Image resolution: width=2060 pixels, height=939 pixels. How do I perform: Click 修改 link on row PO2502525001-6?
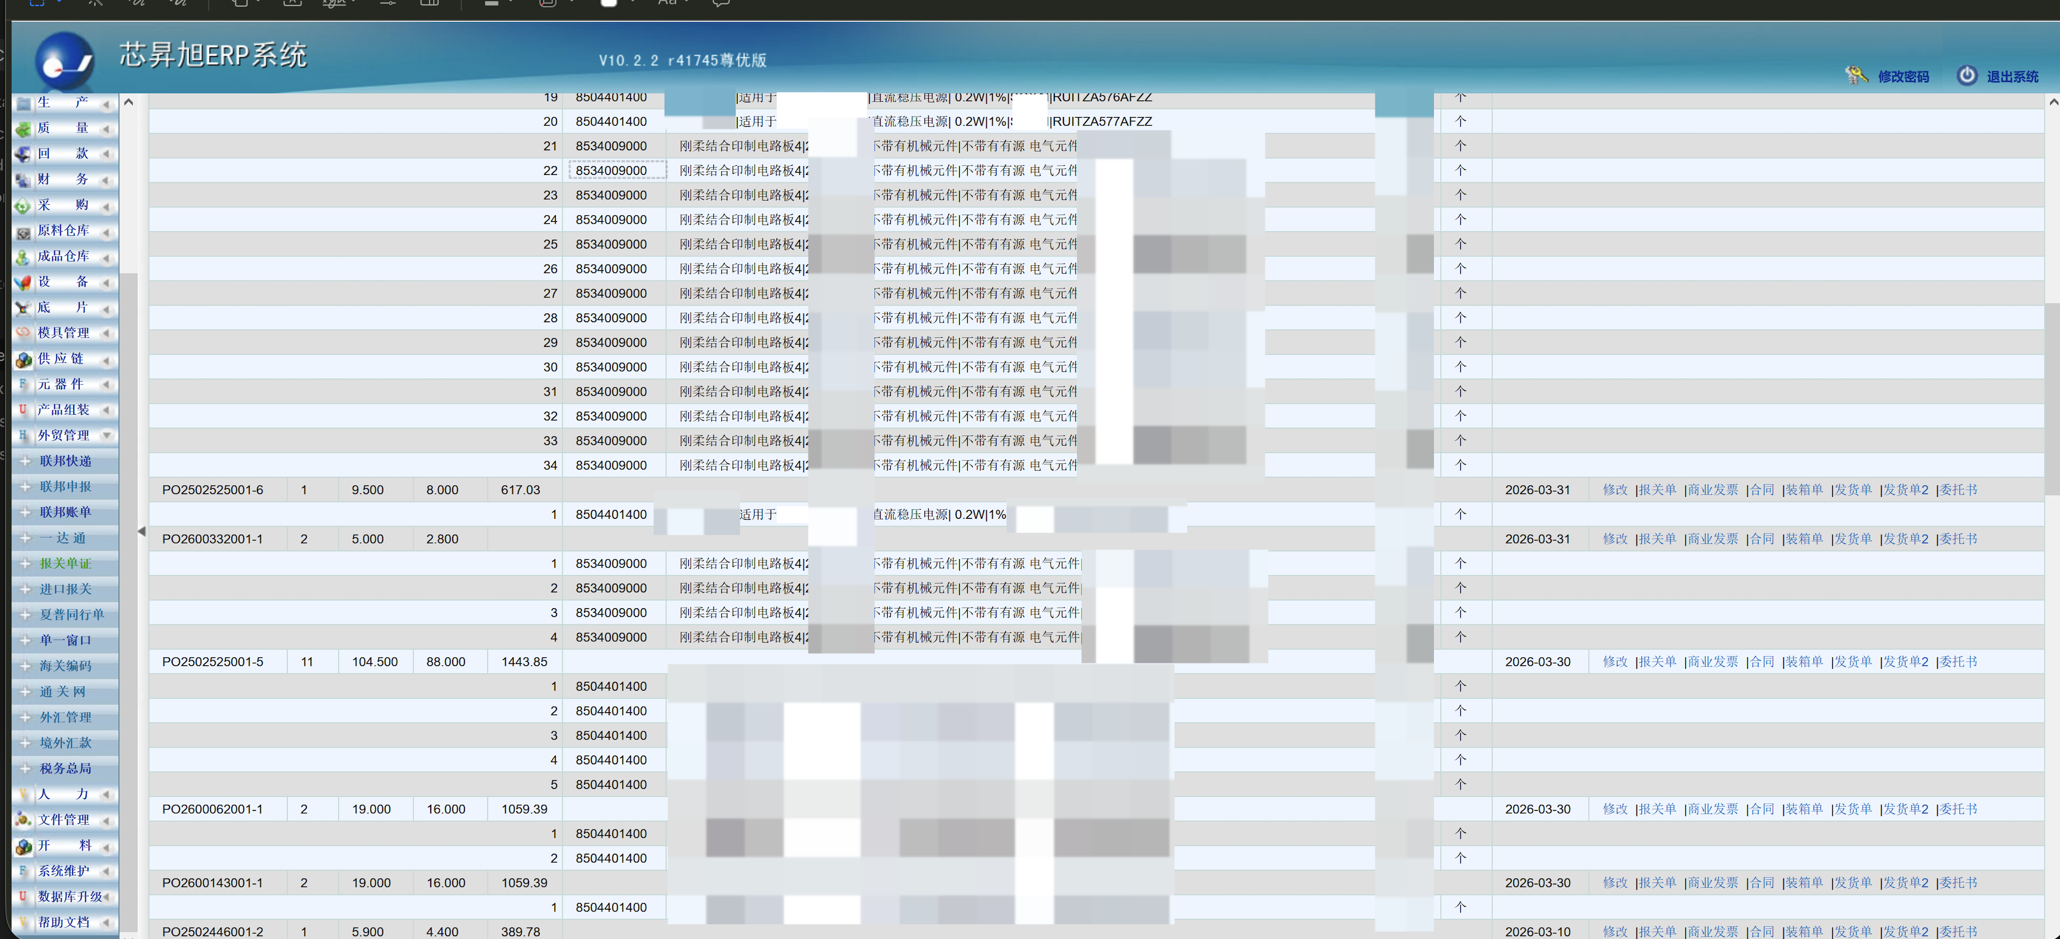[1615, 489]
